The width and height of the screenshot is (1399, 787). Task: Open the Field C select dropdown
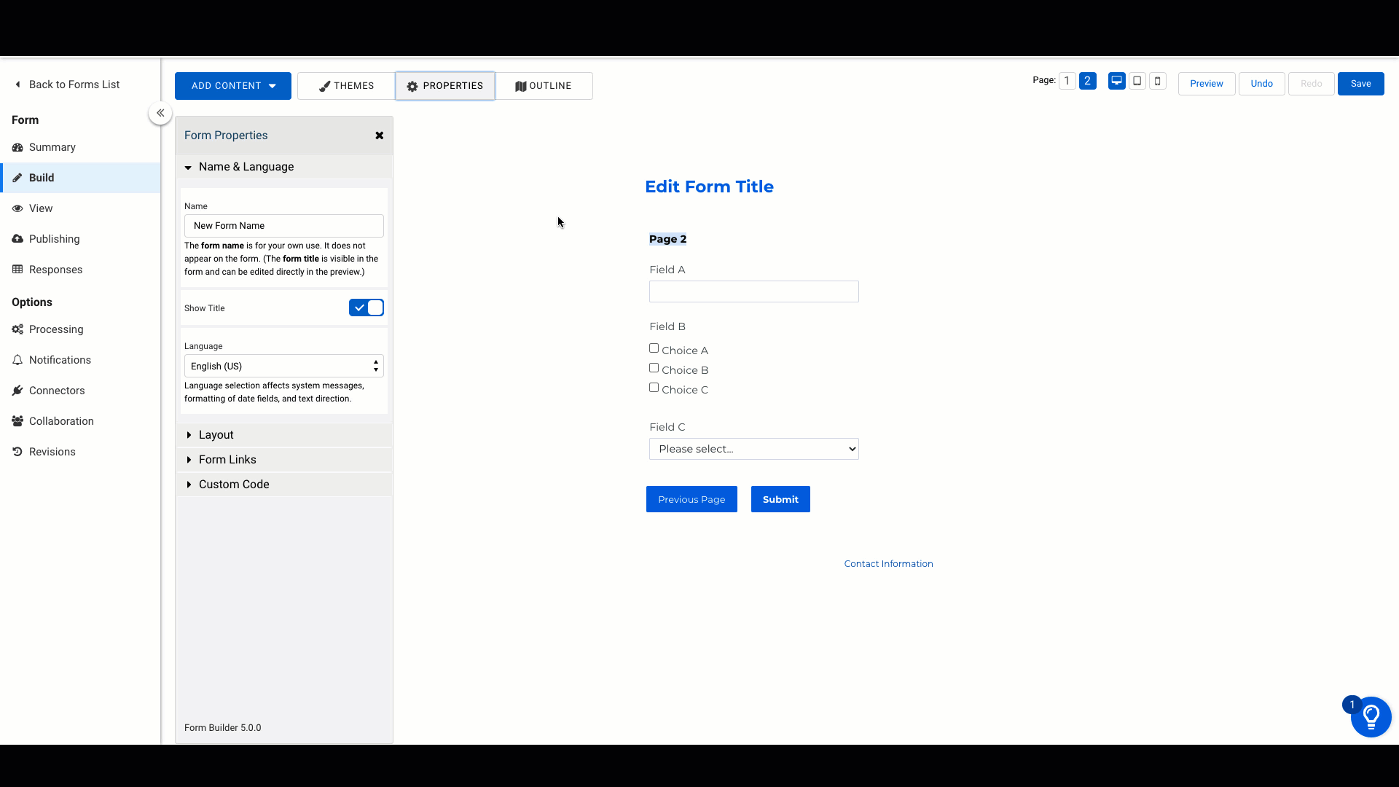(753, 449)
